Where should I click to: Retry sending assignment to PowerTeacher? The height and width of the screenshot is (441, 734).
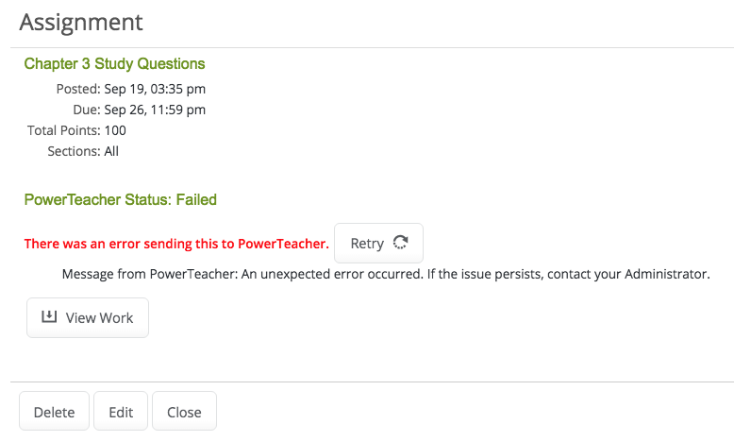(x=378, y=244)
